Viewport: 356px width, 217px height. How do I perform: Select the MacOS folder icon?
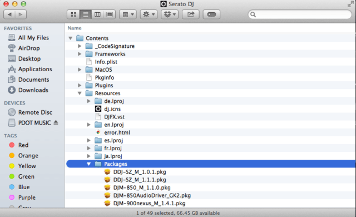coord(89,70)
